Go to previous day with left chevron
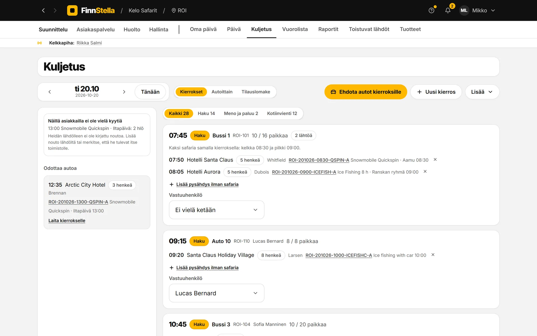 point(50,92)
